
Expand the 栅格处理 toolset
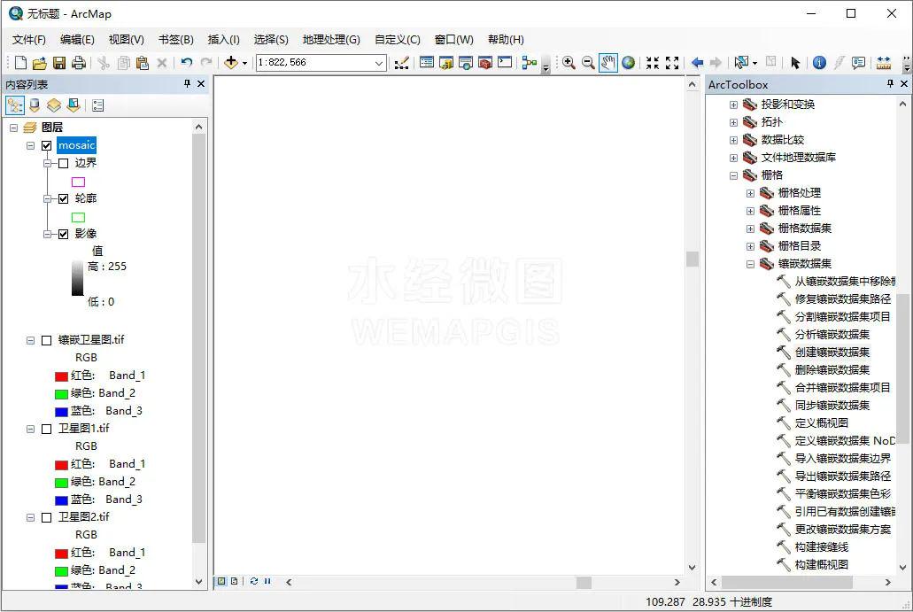coord(751,193)
